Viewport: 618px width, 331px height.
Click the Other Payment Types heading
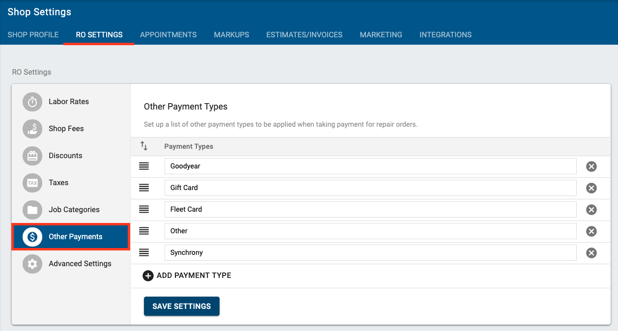click(186, 107)
